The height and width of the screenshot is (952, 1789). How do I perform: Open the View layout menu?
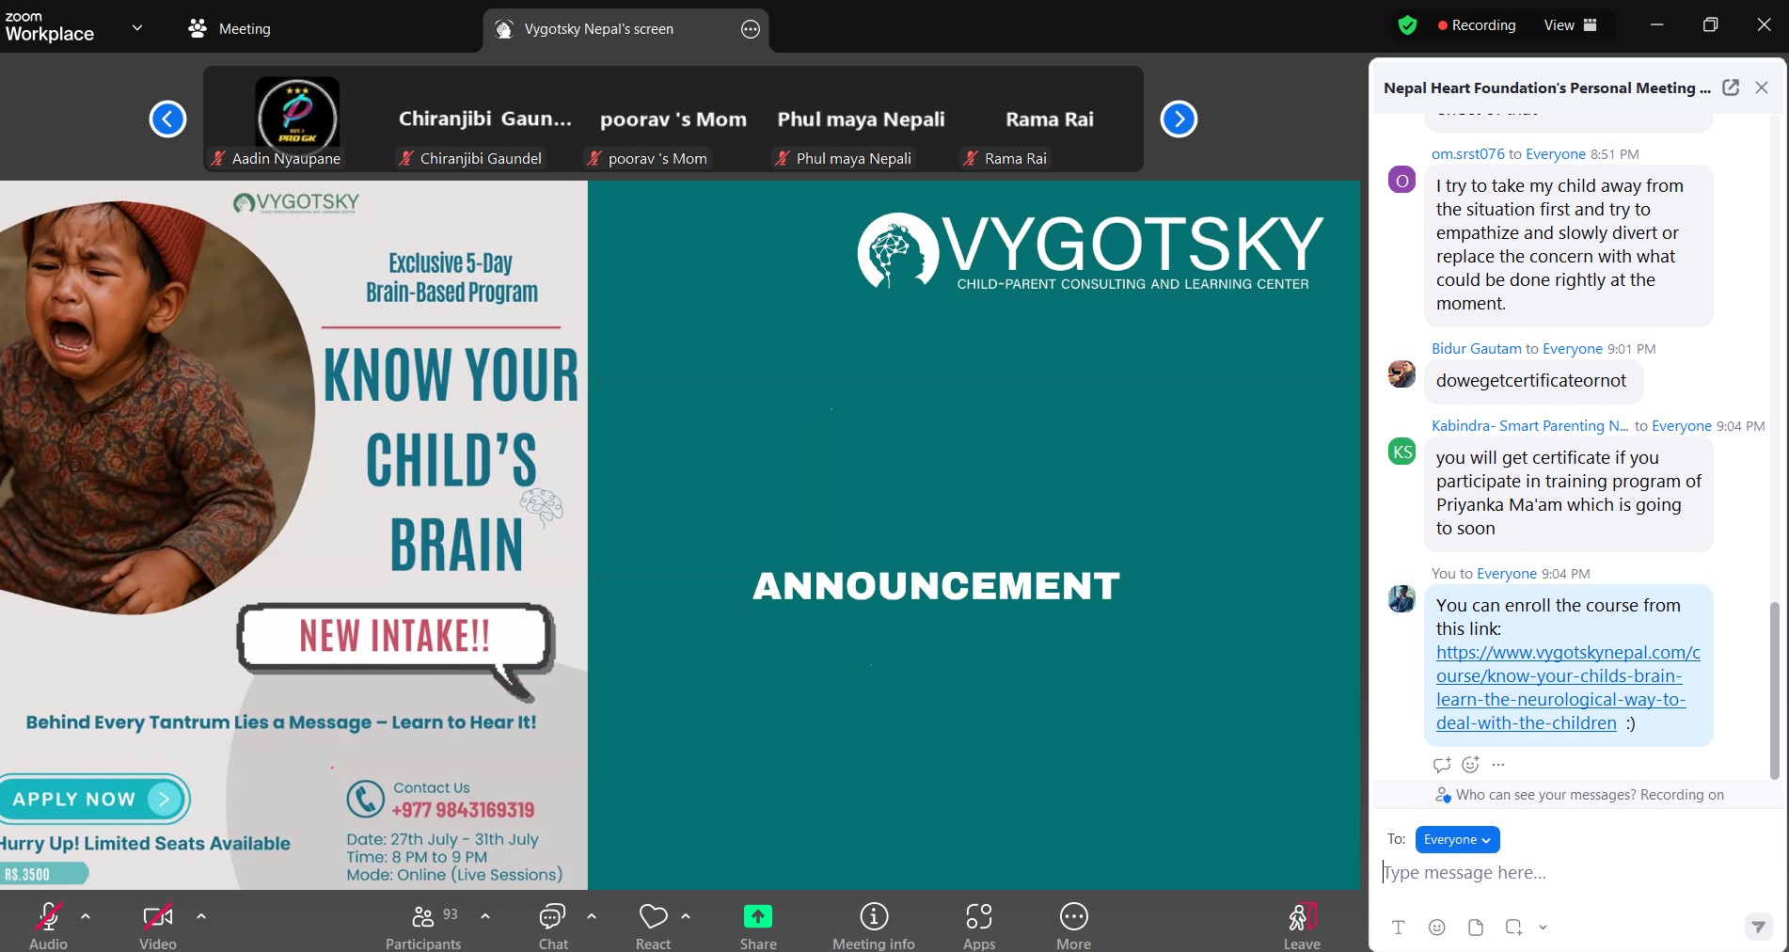point(1570,25)
